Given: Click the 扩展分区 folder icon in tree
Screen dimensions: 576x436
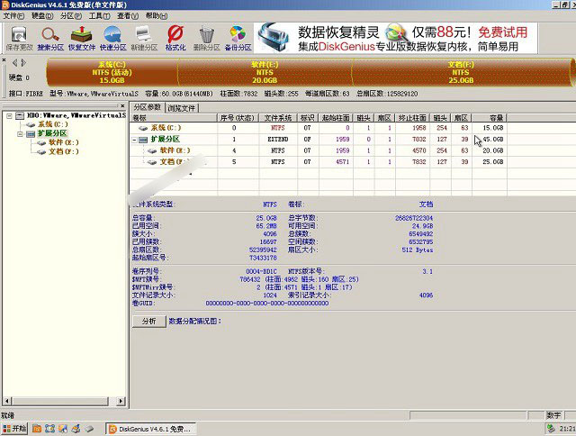Looking at the screenshot, I should pos(31,134).
